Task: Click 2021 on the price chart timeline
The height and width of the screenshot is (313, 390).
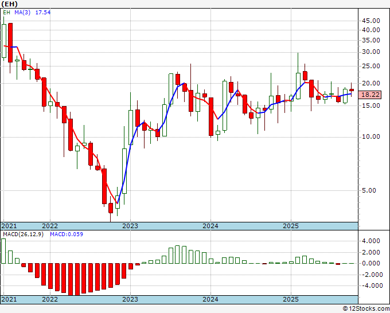Action: [9, 226]
